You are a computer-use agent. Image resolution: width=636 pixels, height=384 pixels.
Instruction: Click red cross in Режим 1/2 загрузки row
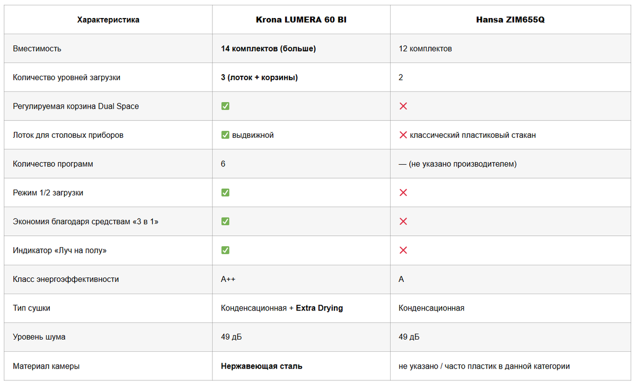click(x=403, y=193)
